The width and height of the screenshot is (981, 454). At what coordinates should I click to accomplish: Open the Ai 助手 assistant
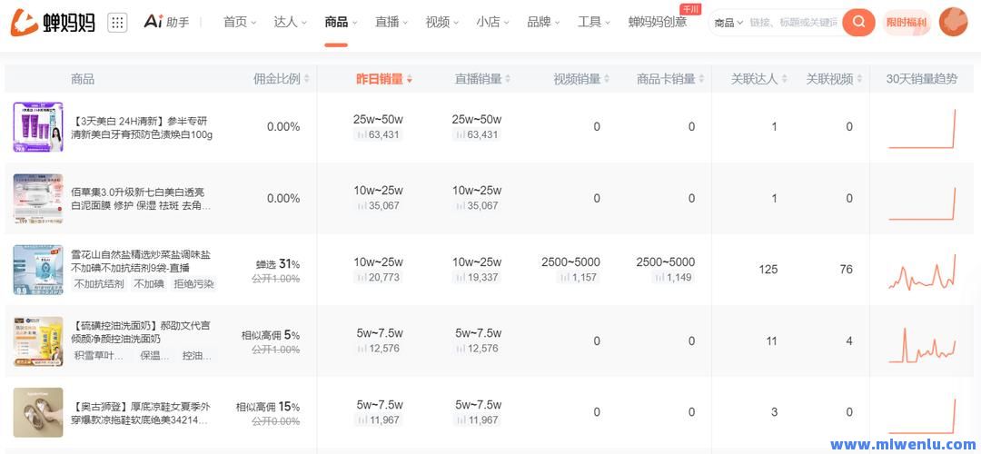click(166, 22)
